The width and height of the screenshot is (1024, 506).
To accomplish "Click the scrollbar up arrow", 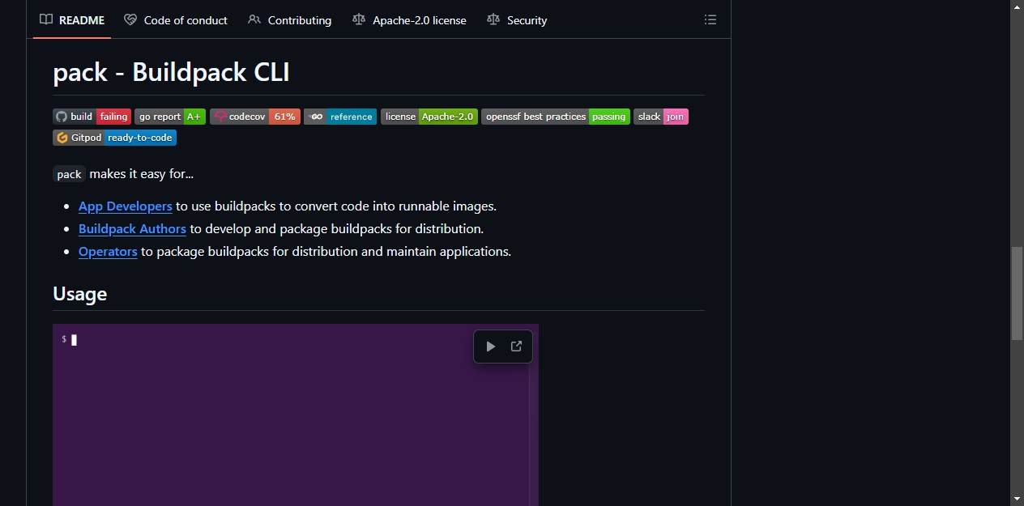I will (1018, 6).
